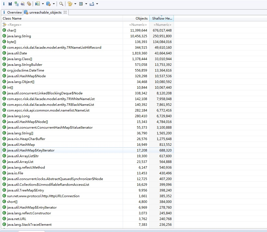
Task: Select the java.util.HashMap$Node row
Action: tap(87, 76)
